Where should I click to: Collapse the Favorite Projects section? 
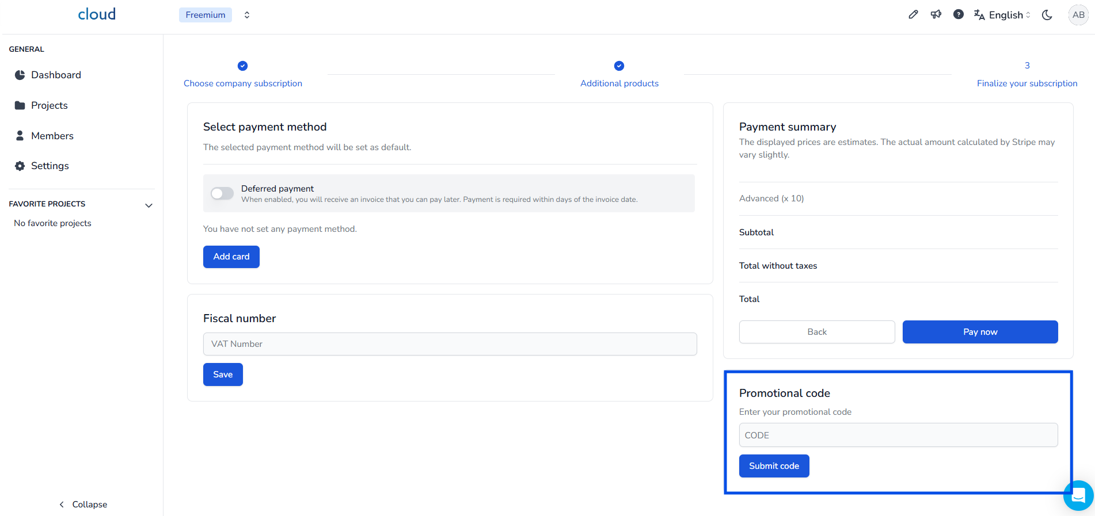pos(149,205)
